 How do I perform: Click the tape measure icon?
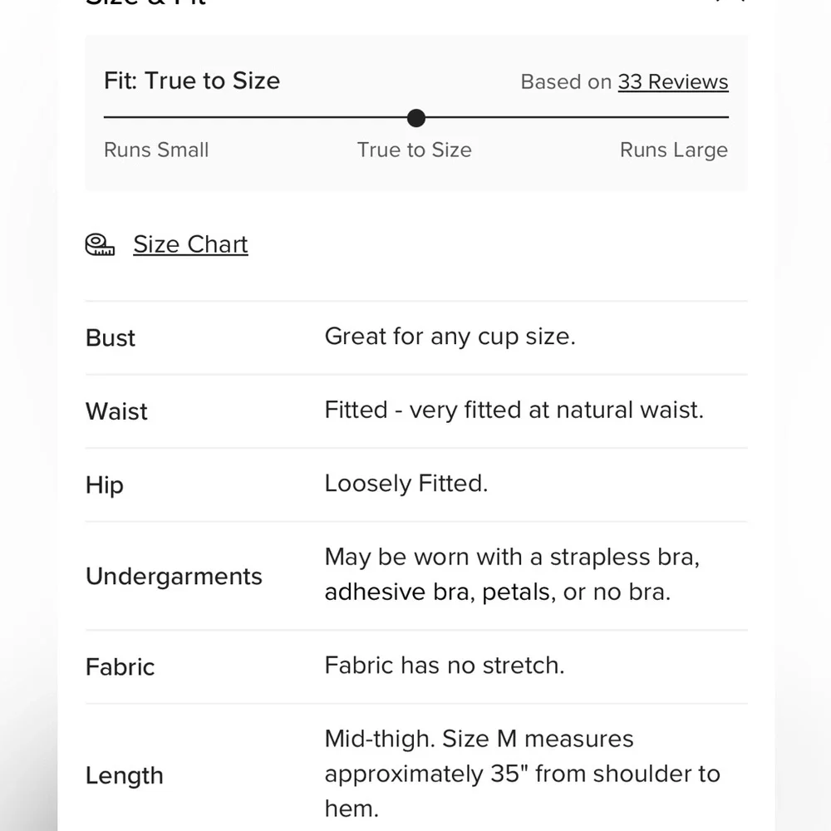(x=100, y=244)
